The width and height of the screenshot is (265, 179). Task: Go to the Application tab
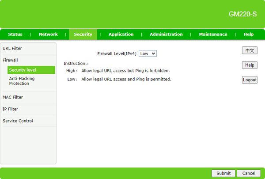121,34
